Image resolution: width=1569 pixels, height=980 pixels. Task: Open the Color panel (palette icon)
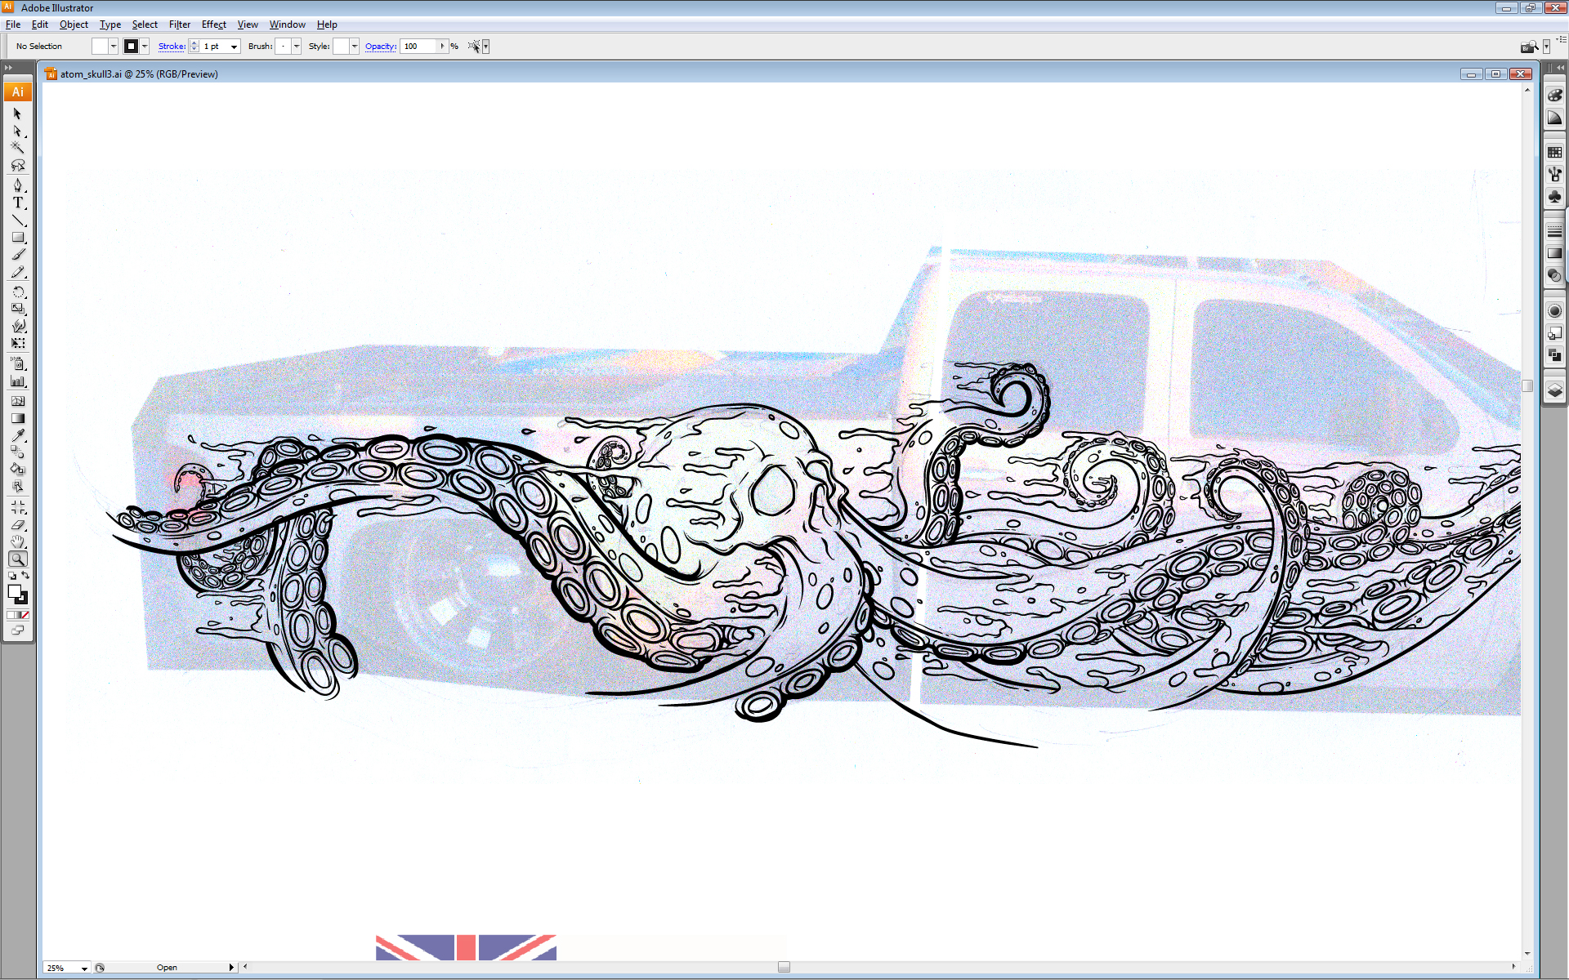[x=1554, y=96]
